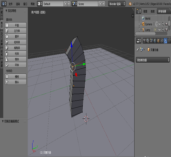Screen dimensions: 171x157
Task: Open the 渲染 menu in top bar
Action: (18, 4)
